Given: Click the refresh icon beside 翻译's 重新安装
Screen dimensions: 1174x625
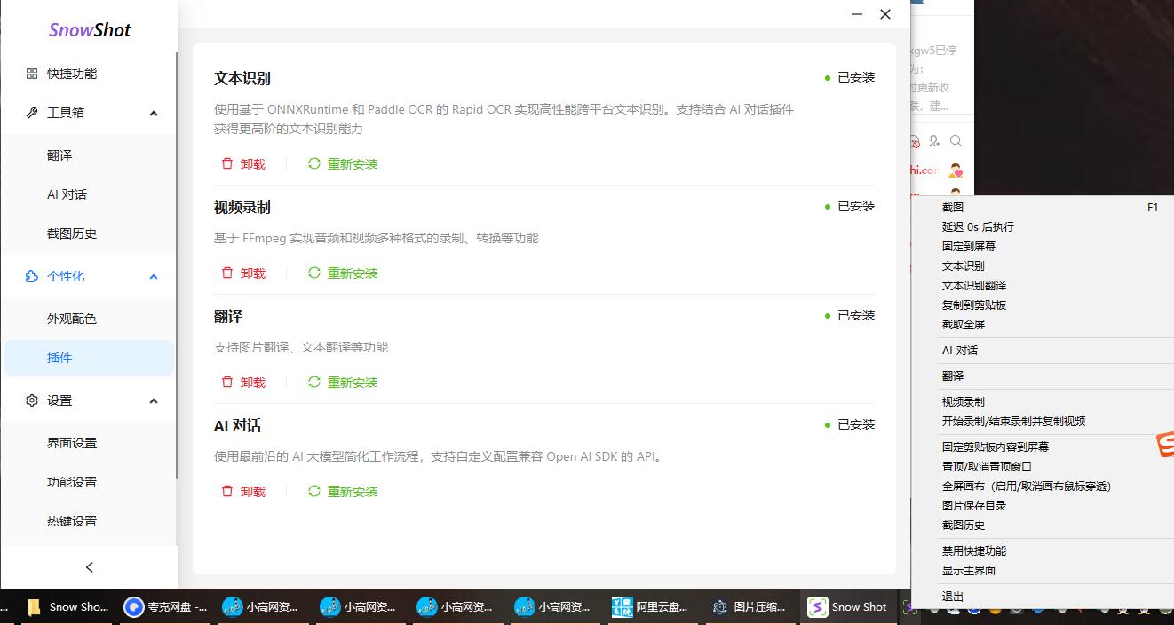Looking at the screenshot, I should (313, 382).
